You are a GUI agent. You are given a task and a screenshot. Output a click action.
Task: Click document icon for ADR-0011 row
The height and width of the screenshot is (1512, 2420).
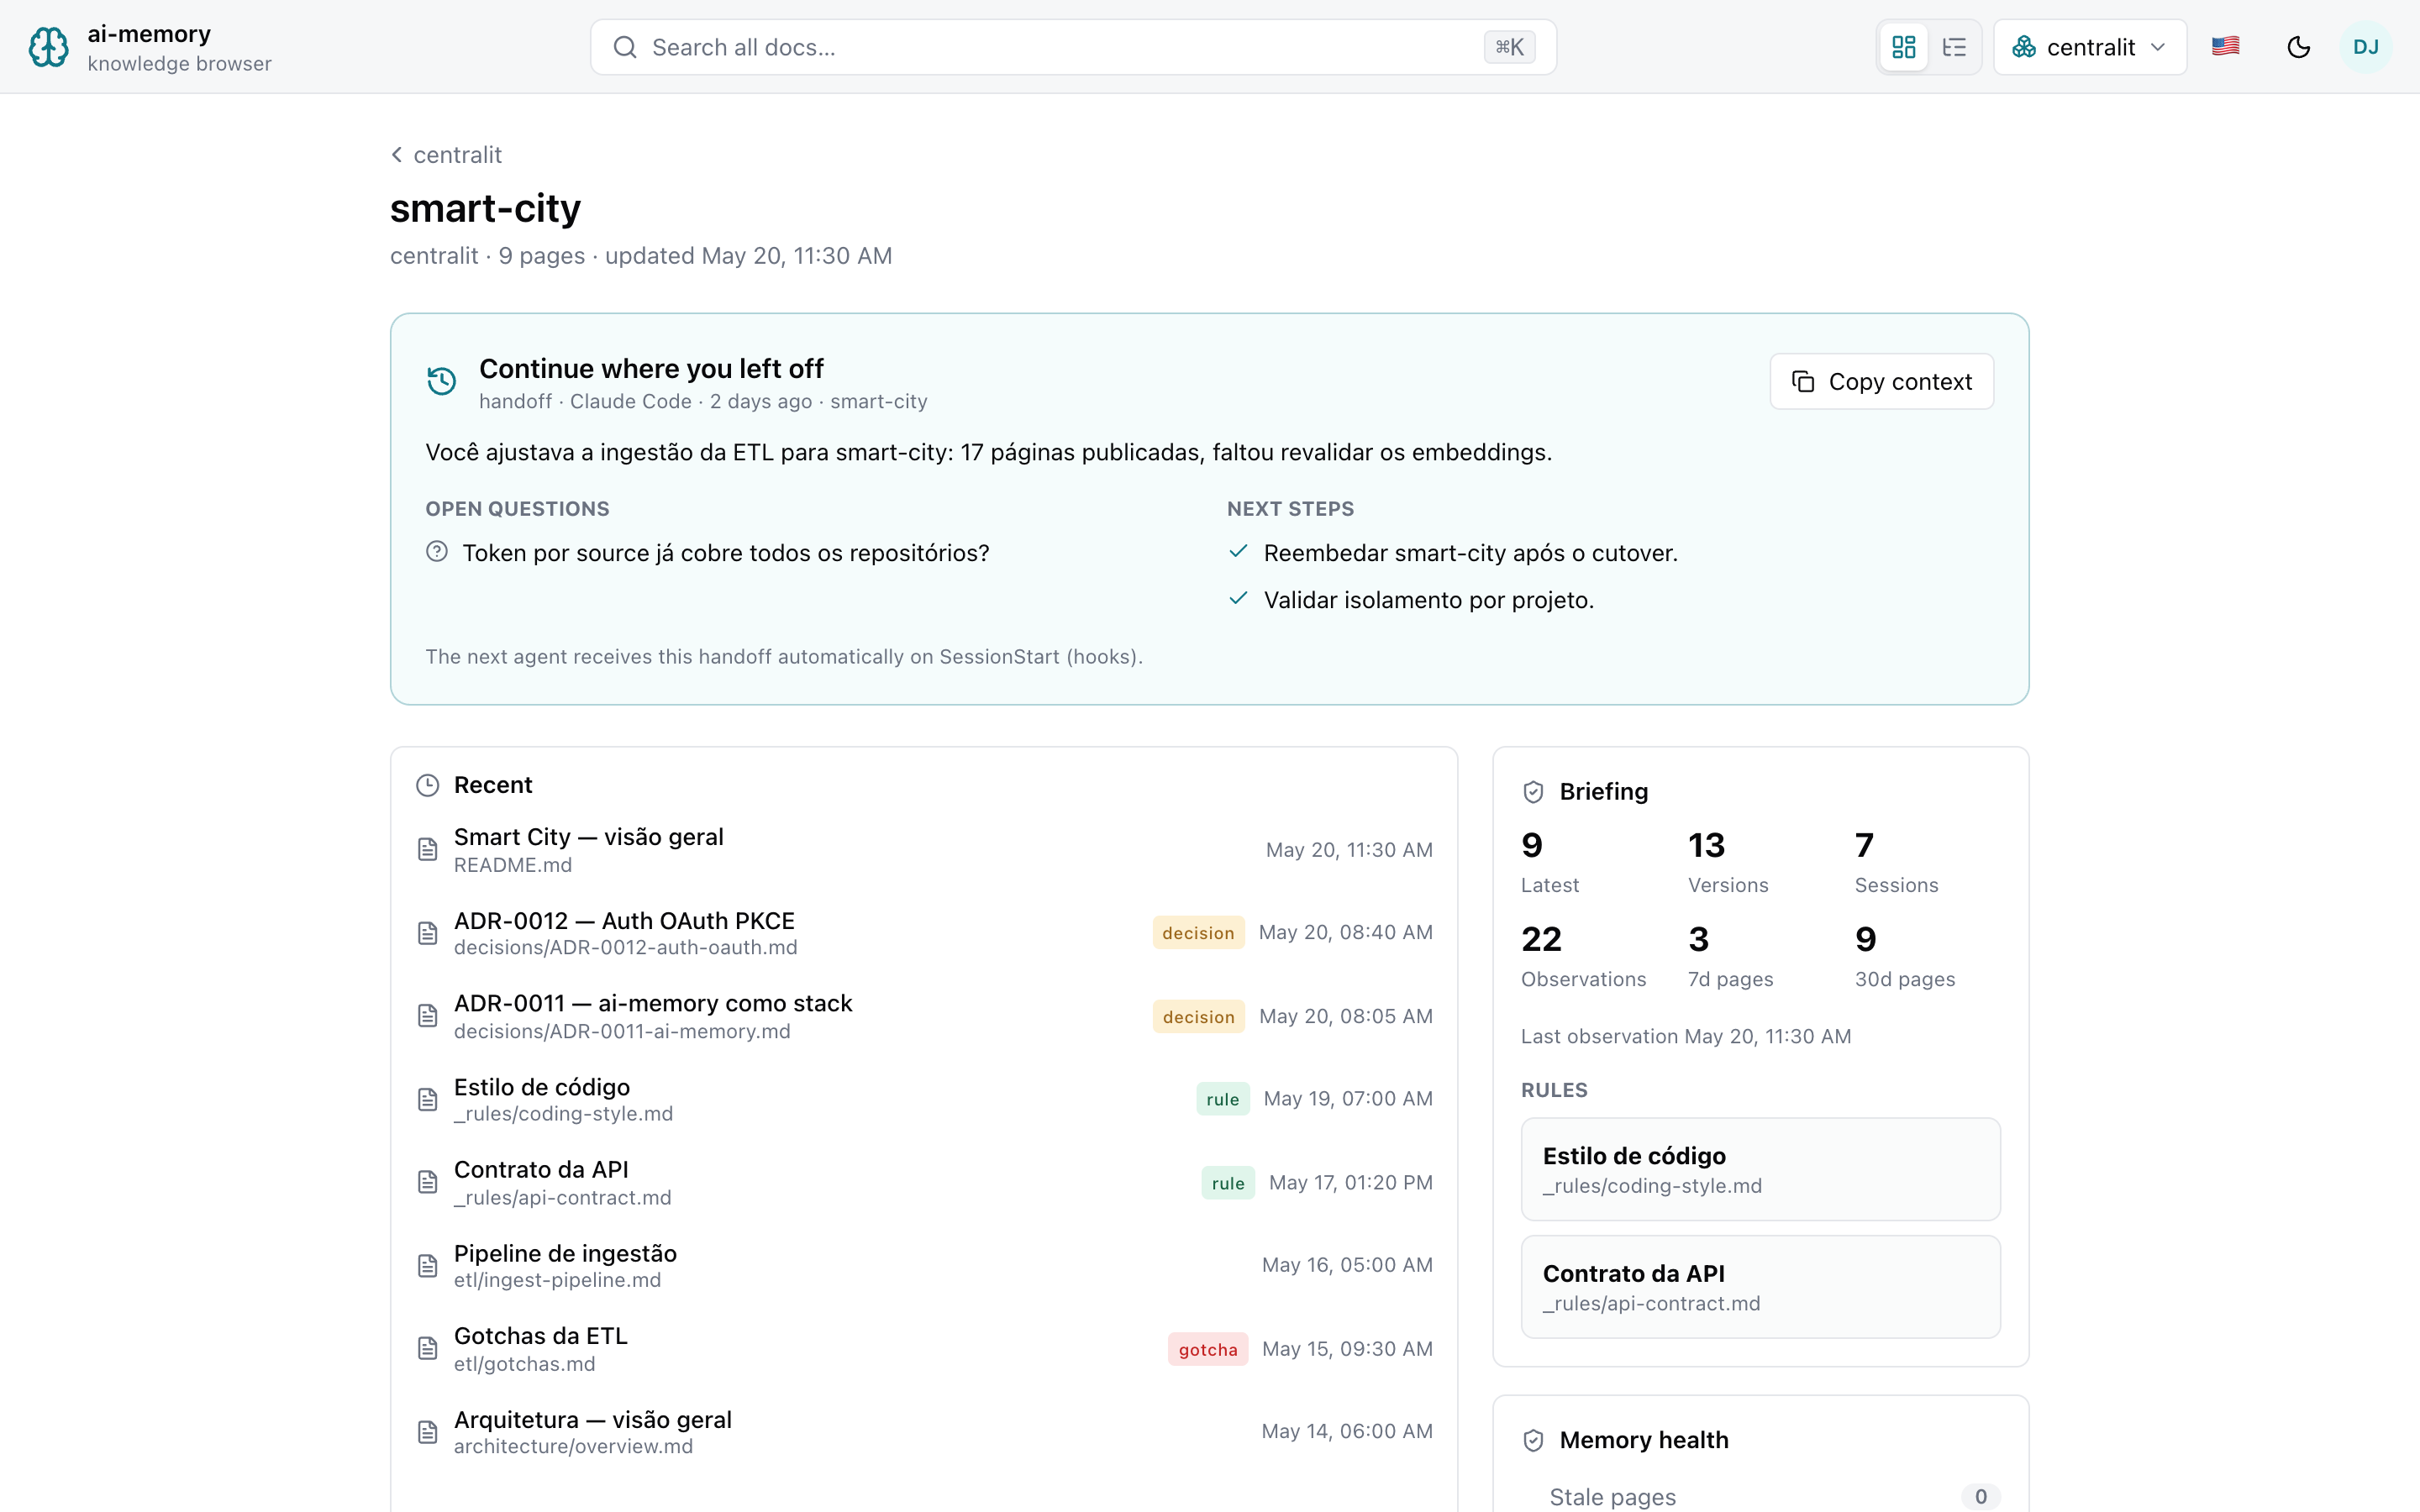427,1016
